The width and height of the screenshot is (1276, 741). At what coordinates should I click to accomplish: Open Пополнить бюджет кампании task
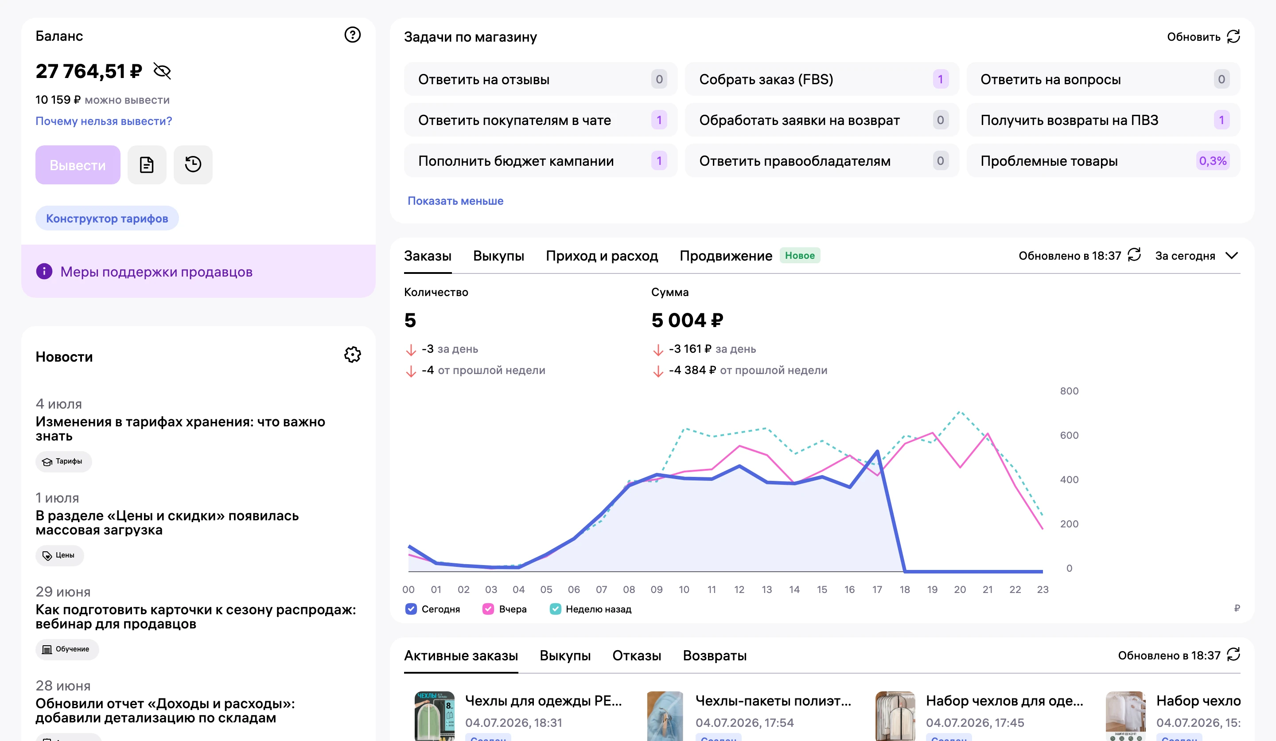point(540,160)
